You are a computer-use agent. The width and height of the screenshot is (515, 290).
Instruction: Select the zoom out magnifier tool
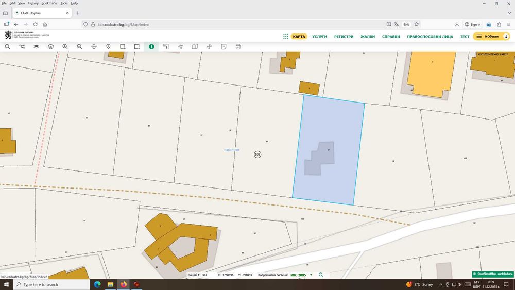point(79,47)
